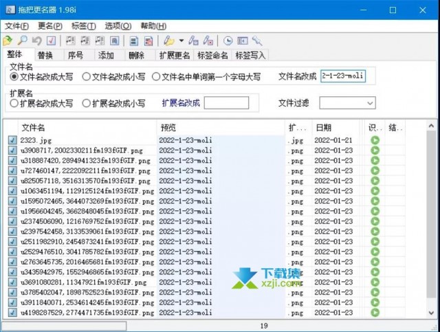Viewport: 440px width, 332px height.
Task: Click the 扩展名改成 text input field
Action: click(226, 102)
